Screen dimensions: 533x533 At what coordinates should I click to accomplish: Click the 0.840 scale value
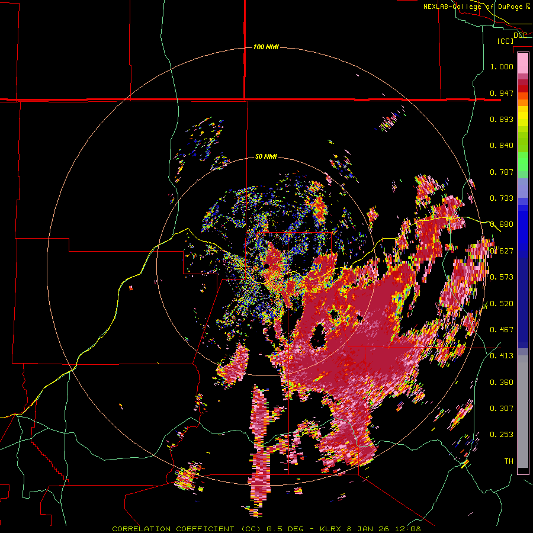(502, 146)
